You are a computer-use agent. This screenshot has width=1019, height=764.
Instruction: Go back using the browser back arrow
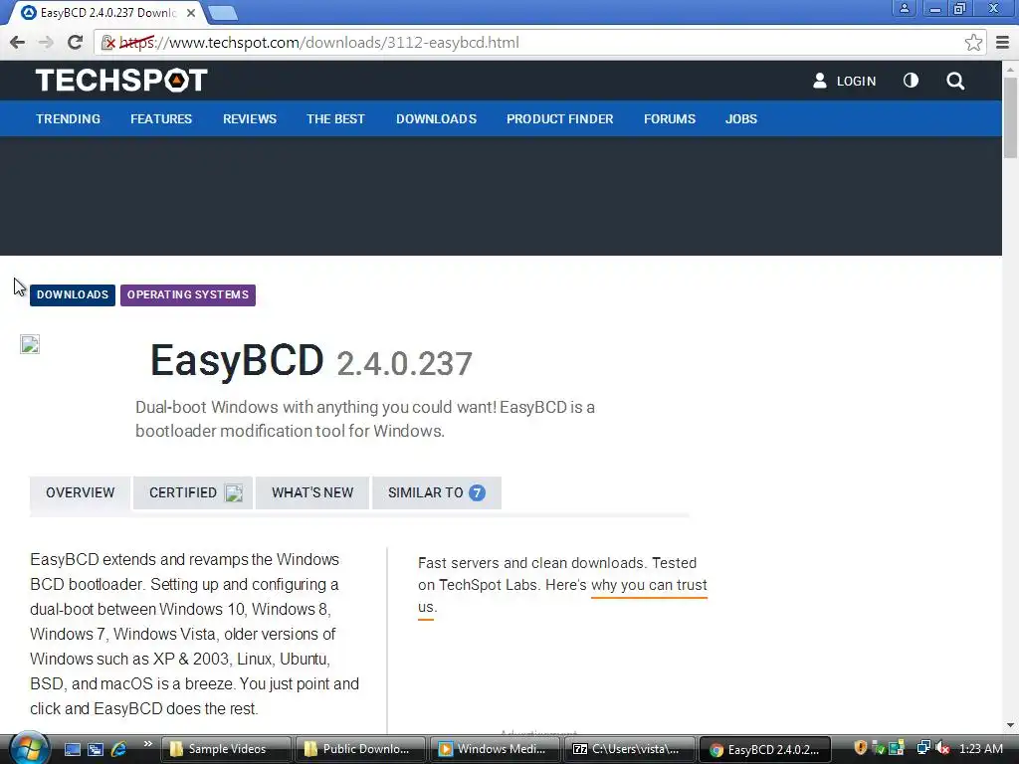point(18,42)
